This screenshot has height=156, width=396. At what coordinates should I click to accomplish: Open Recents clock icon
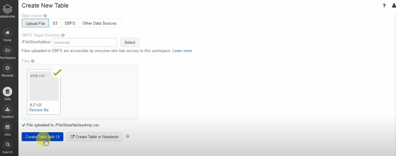point(7,68)
